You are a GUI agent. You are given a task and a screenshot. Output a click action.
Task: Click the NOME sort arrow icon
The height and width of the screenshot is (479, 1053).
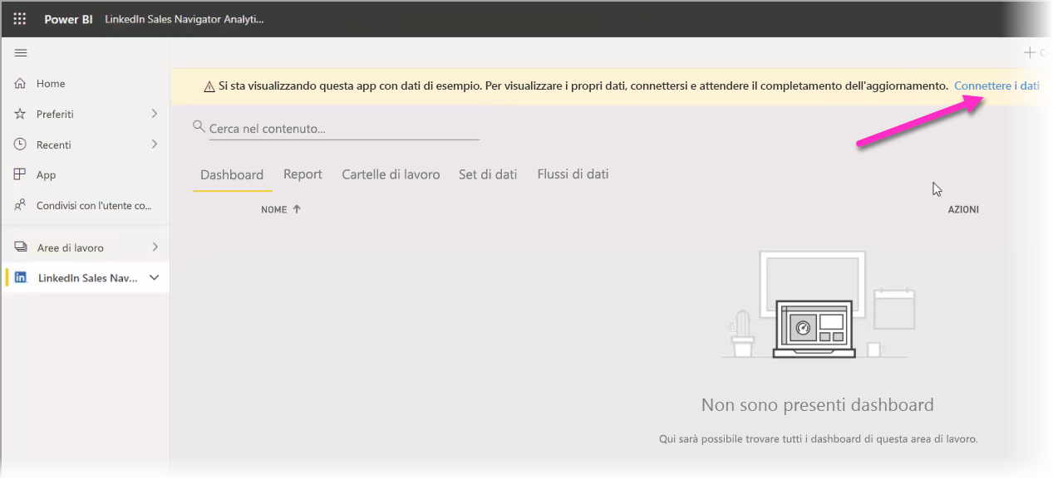297,209
